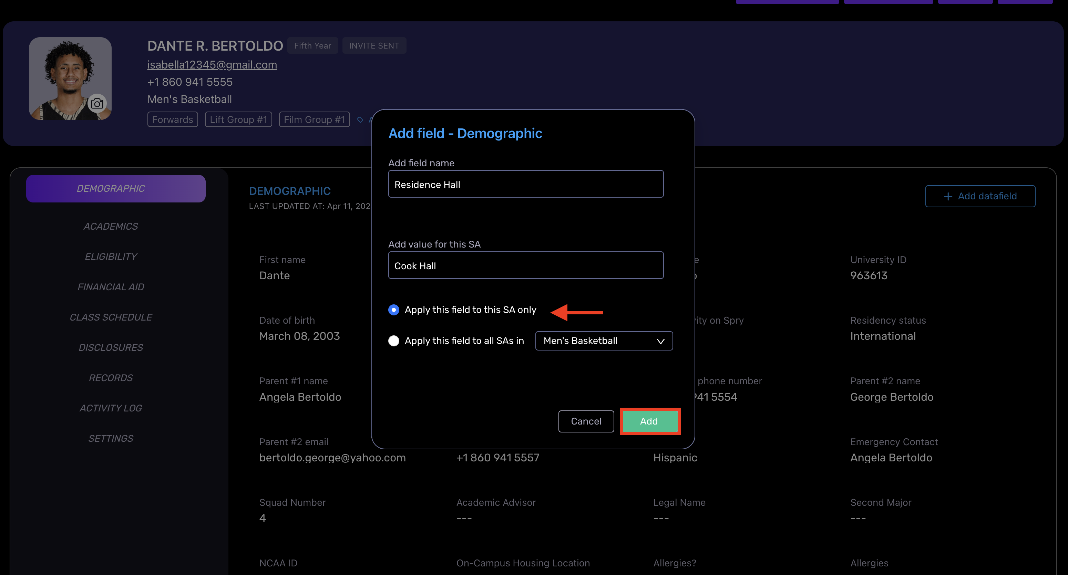This screenshot has height=575, width=1068.
Task: Click the isabella12345@gmail.com email link
Action: [x=212, y=65]
